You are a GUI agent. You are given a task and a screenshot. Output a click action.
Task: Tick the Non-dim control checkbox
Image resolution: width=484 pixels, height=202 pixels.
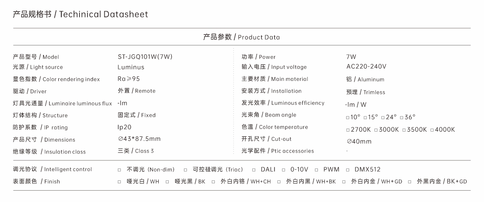(x=120, y=170)
